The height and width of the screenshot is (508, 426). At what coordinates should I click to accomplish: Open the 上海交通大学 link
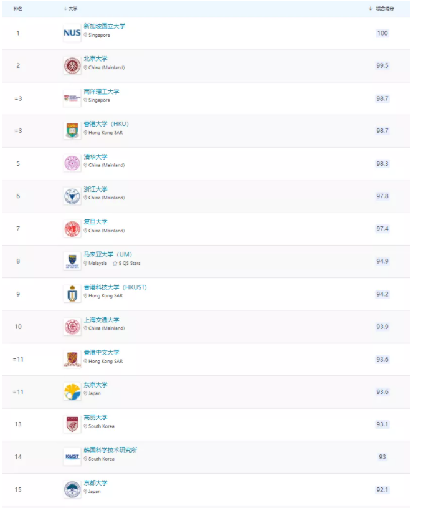click(x=102, y=320)
